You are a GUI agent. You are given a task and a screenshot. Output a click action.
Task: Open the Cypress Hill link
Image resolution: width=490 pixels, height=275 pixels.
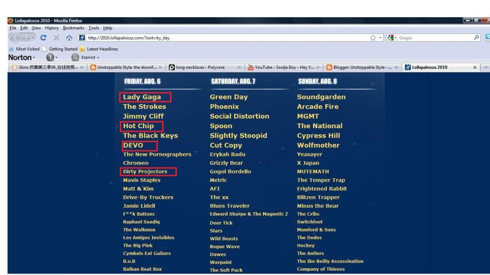coord(319,136)
